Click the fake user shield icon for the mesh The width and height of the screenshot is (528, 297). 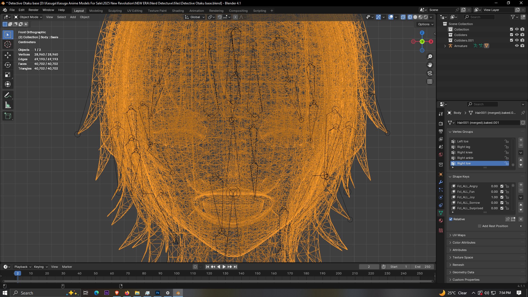[523, 123]
